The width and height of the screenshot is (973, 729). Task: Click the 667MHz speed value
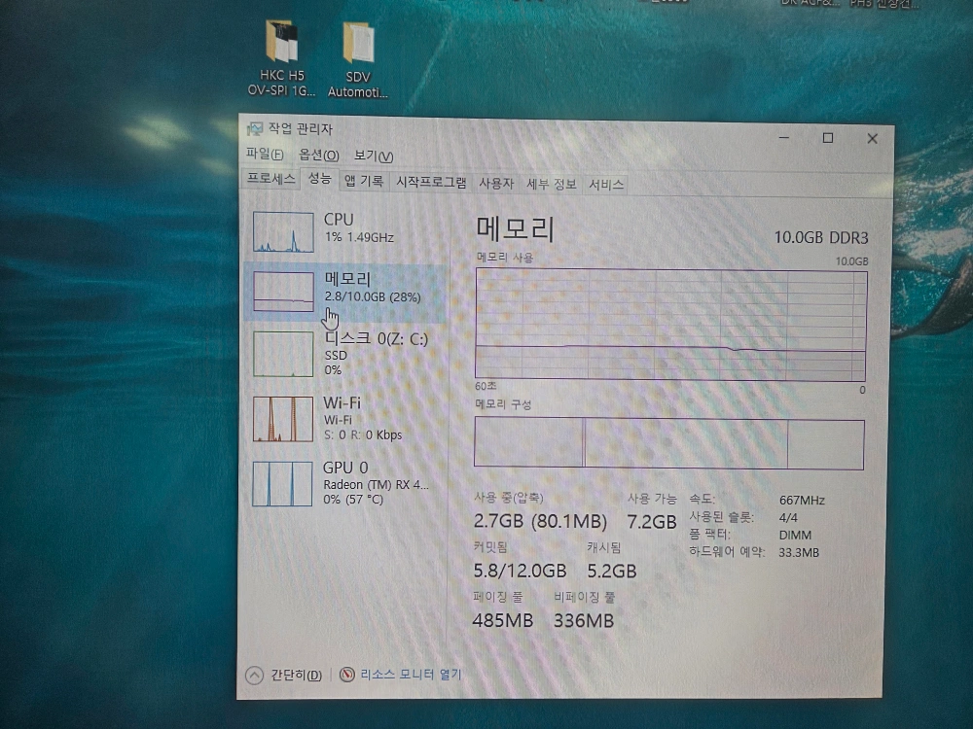[802, 501]
